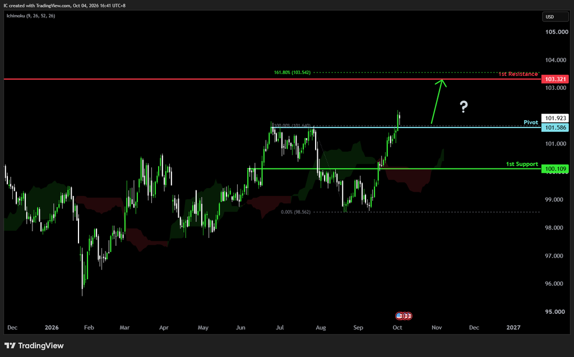The image size is (574, 357).
Task: Click the 161.80% (103.542) Fibonacci label
Action: coord(292,72)
